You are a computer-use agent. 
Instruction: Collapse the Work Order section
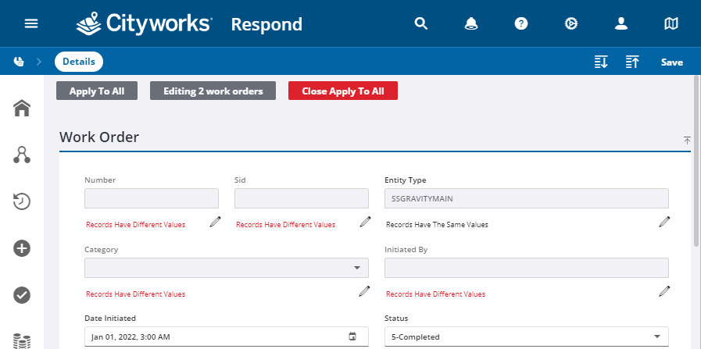(687, 141)
